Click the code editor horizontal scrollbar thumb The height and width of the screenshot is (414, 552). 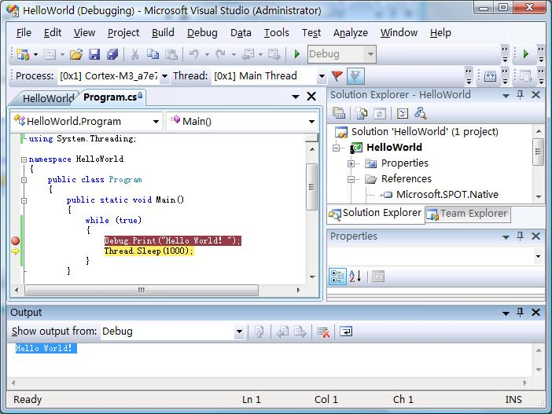click(142, 290)
